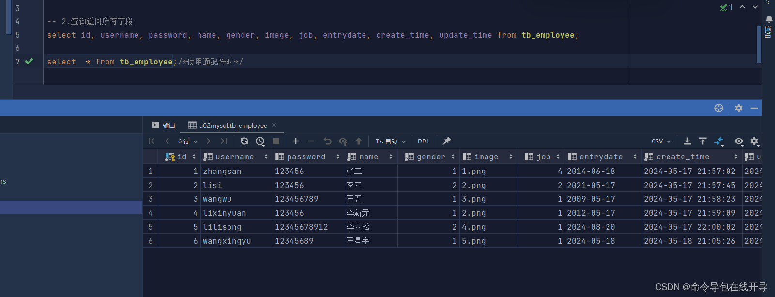Select create_time cell '2024-05-18 21:05:26'

point(692,241)
